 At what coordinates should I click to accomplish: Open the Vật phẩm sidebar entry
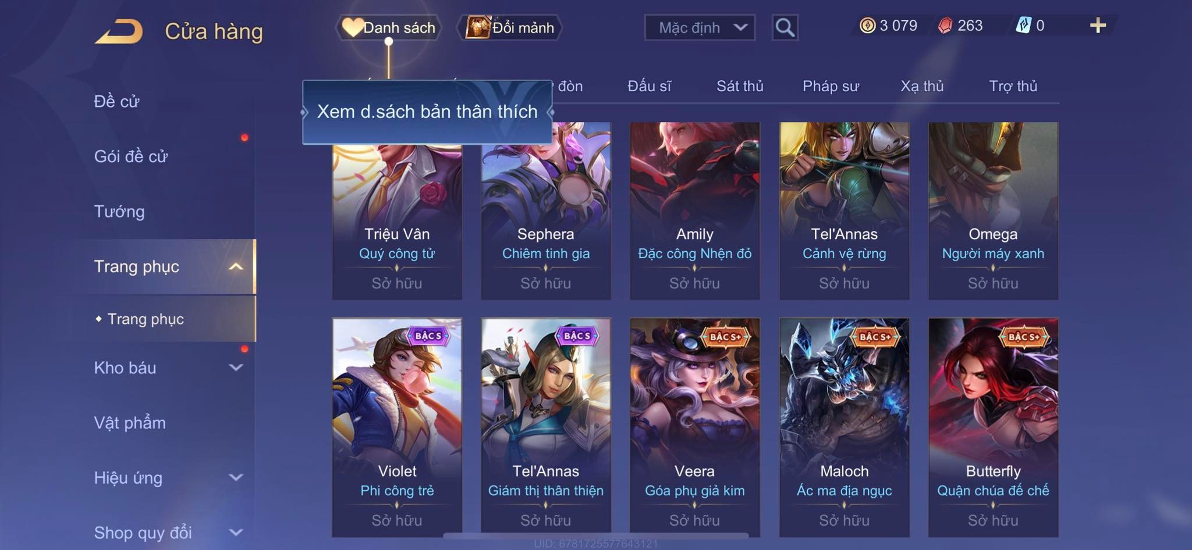click(130, 423)
